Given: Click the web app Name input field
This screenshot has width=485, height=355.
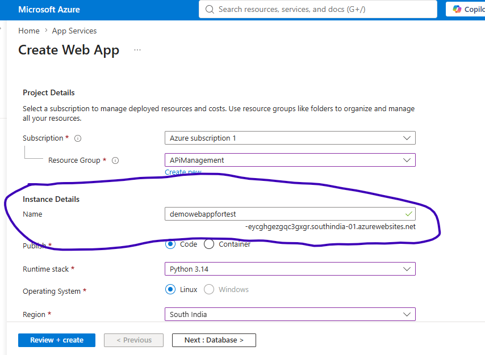Looking at the screenshot, I should point(290,214).
